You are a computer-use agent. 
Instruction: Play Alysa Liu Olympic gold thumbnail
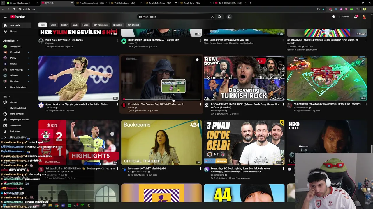coord(79,78)
